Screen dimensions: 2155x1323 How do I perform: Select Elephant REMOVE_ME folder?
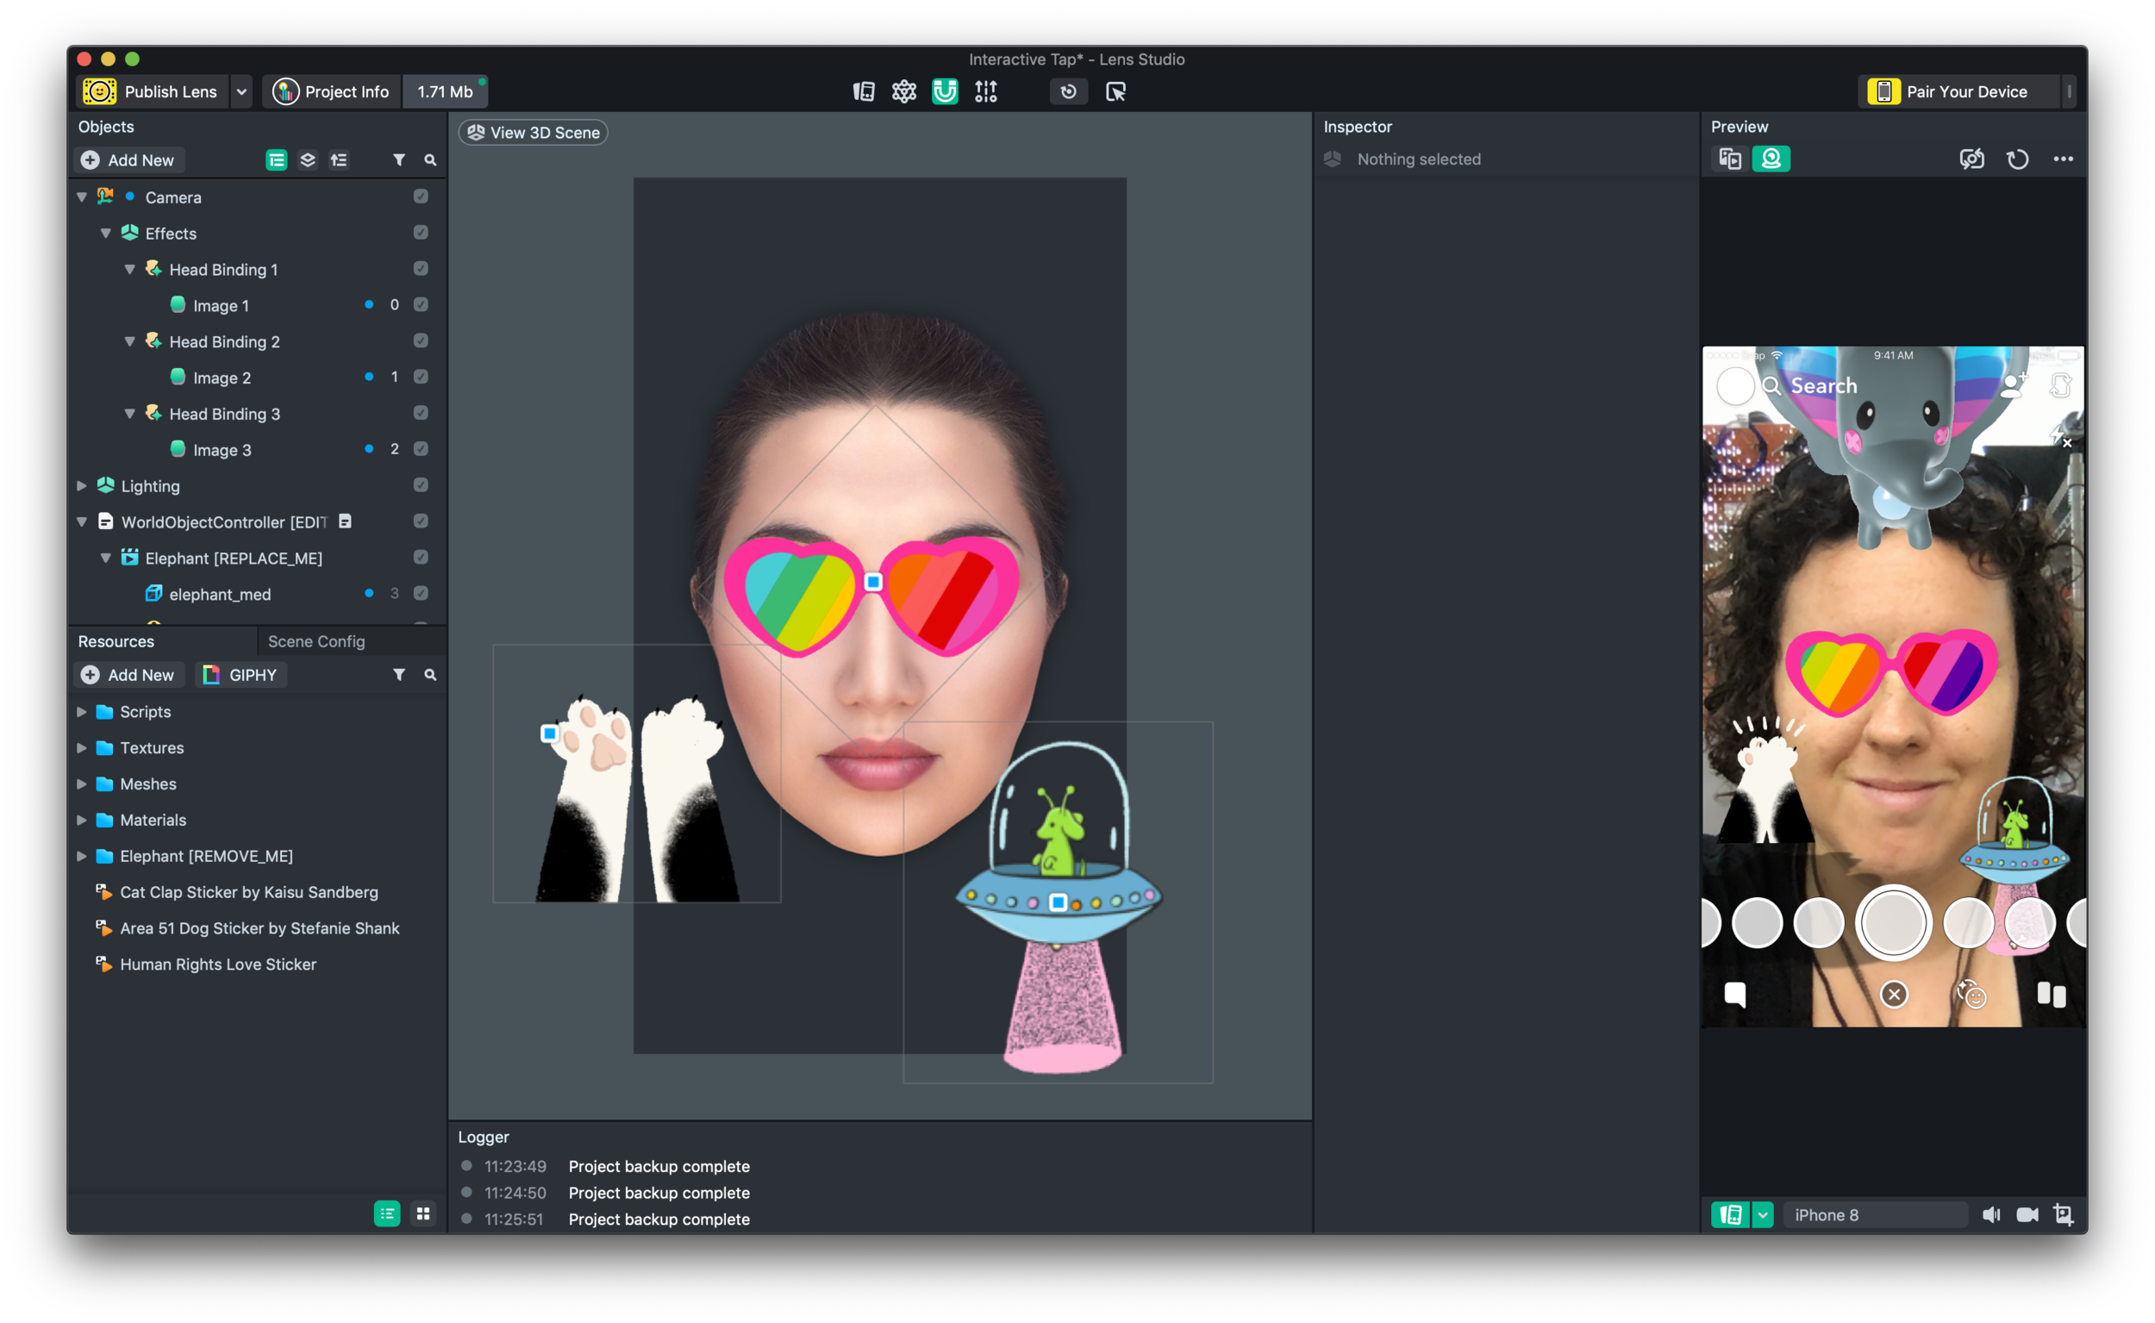coord(208,857)
